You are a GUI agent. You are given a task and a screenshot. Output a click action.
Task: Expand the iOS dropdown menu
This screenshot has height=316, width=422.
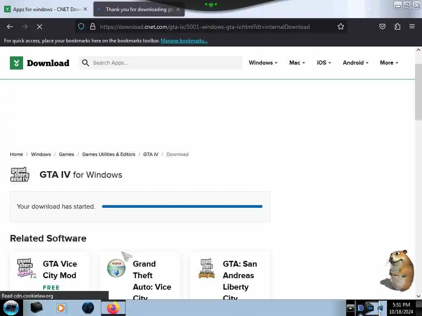tap(324, 63)
